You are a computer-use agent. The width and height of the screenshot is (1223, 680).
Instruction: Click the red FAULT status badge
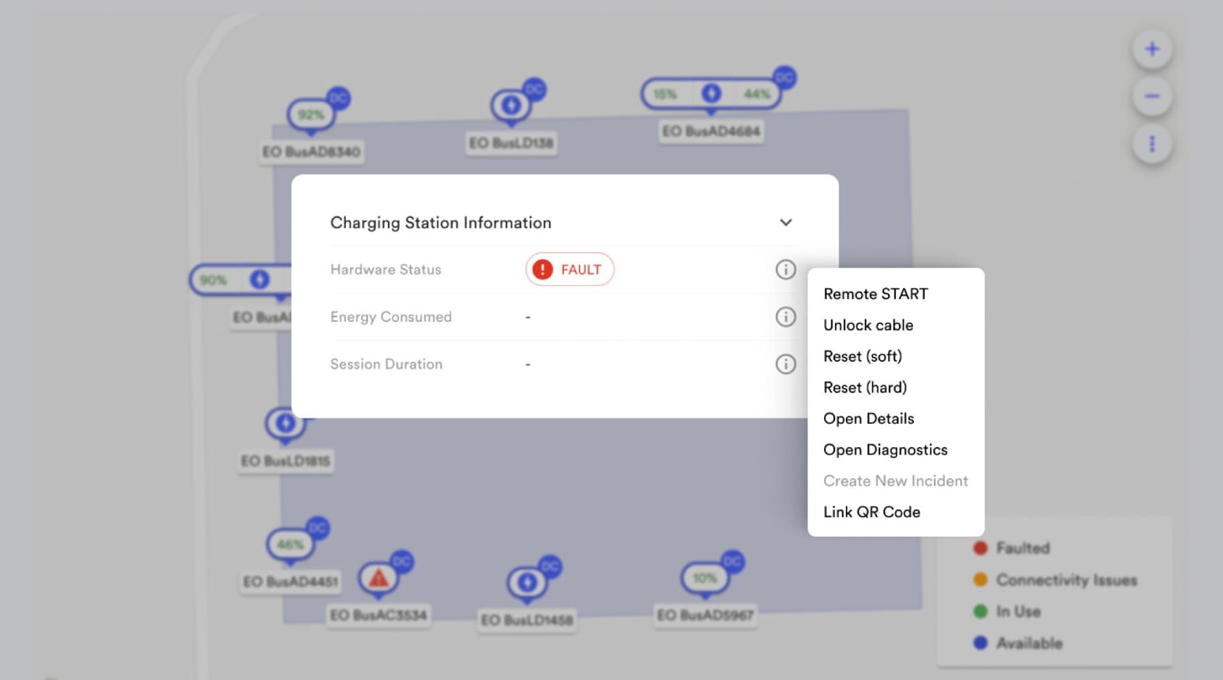click(569, 270)
